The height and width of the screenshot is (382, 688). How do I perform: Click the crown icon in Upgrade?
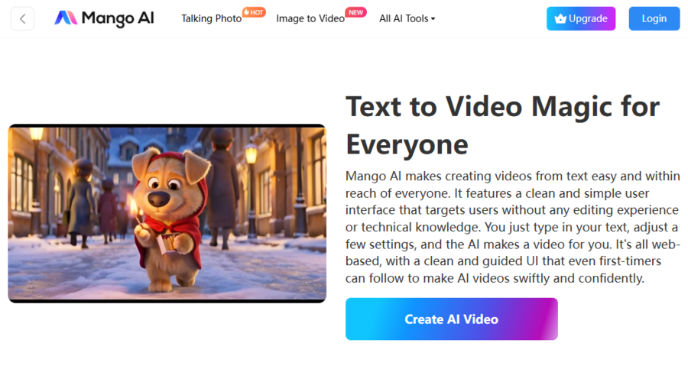click(560, 19)
